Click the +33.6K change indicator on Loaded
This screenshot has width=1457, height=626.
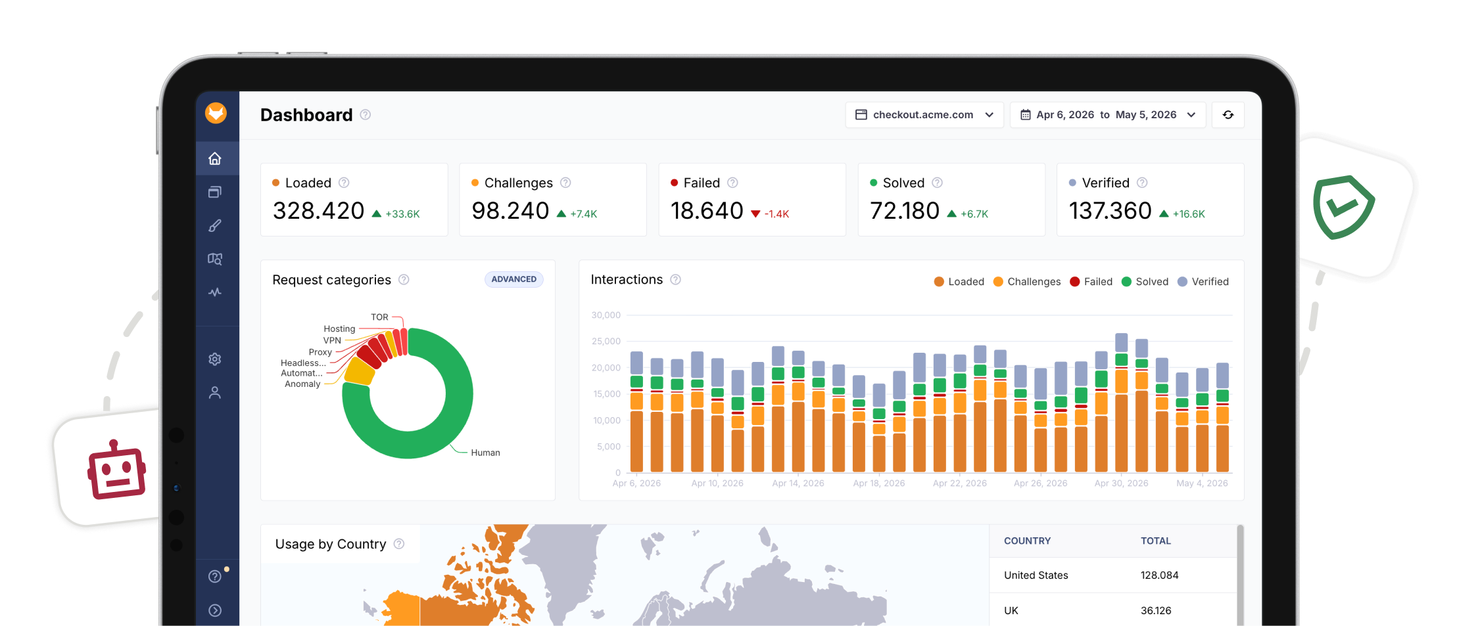396,214
